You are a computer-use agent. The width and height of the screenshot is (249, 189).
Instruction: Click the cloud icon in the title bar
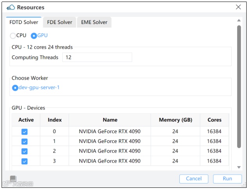pyautogui.click(x=11, y=7)
